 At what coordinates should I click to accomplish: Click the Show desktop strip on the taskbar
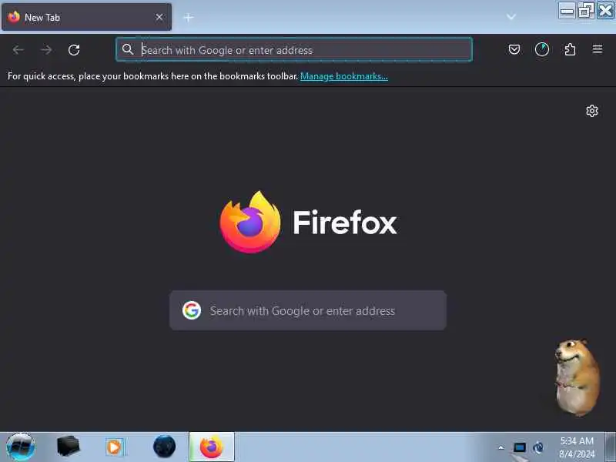coord(610,447)
